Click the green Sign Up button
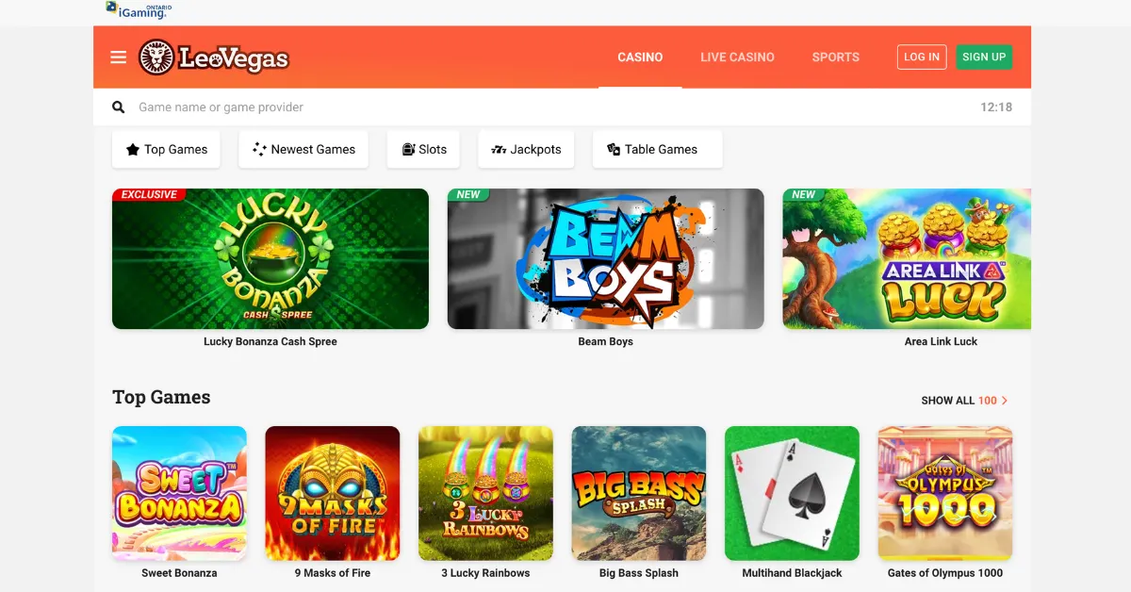 tap(984, 57)
